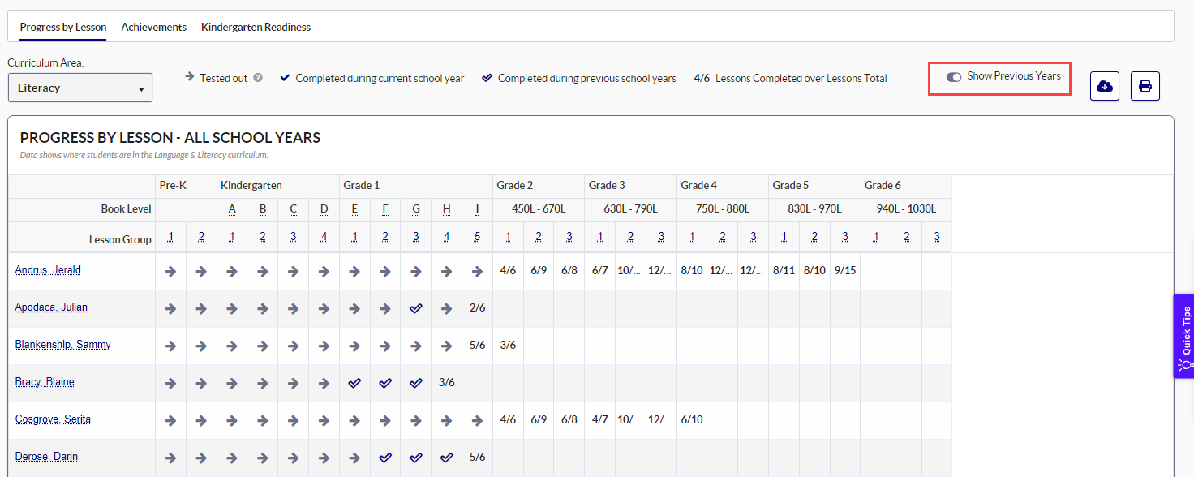Open the Kindergarten Readiness tab
Viewport: 1194px width, 477px height.
coord(256,27)
